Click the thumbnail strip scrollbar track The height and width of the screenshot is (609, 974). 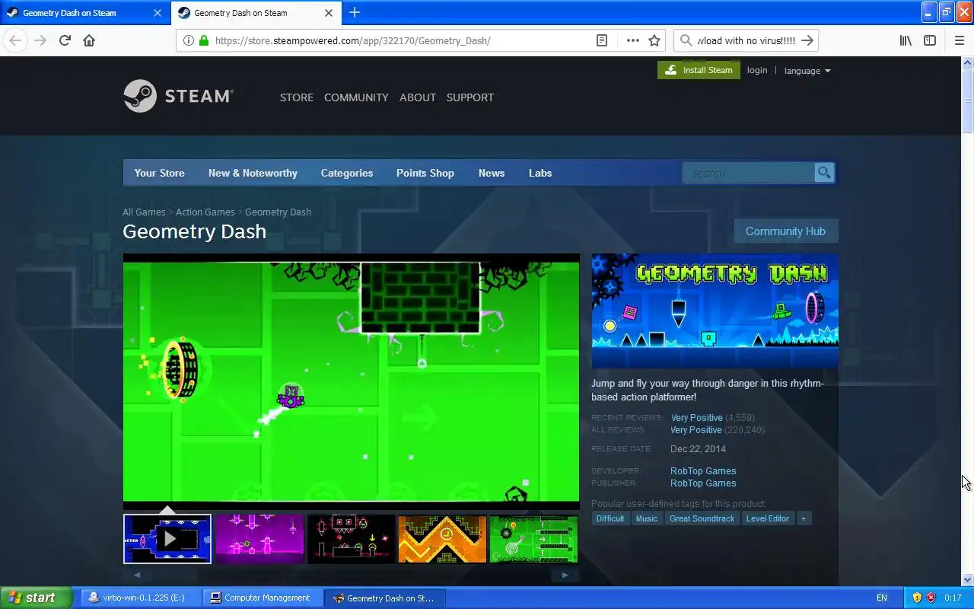point(351,575)
